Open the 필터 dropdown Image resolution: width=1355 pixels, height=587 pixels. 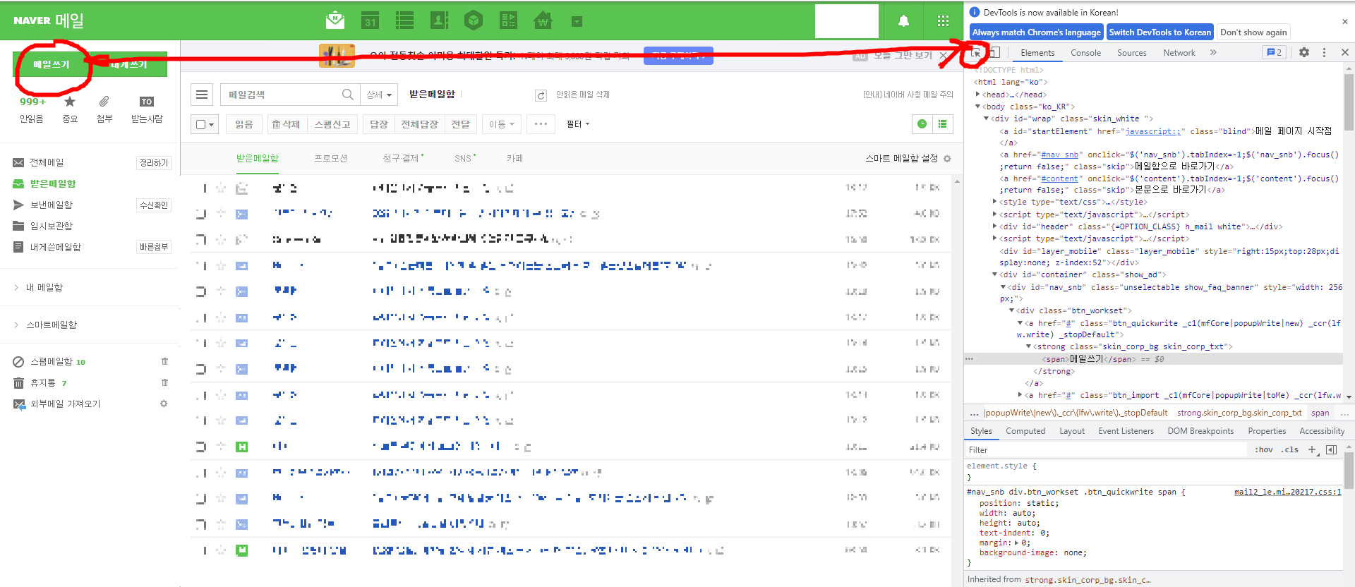[578, 124]
